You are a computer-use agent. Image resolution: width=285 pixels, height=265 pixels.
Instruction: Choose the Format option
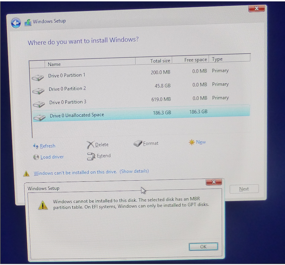151,143
